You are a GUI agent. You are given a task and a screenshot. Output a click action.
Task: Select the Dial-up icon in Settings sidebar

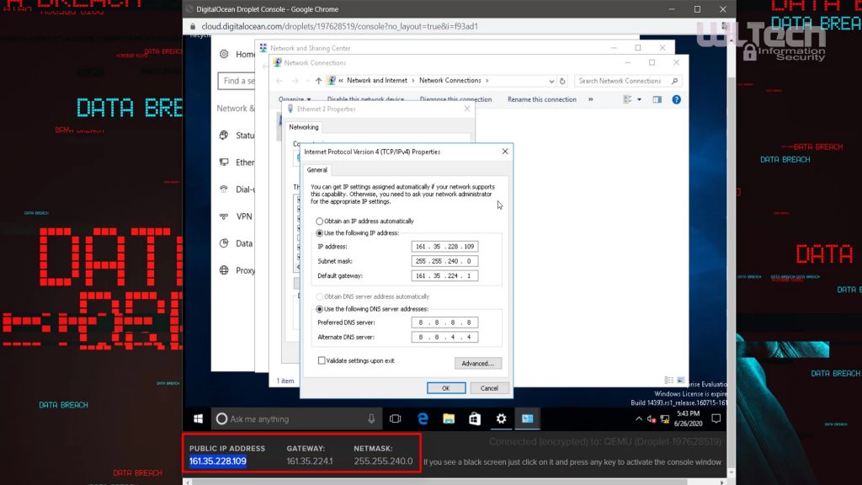click(x=224, y=189)
